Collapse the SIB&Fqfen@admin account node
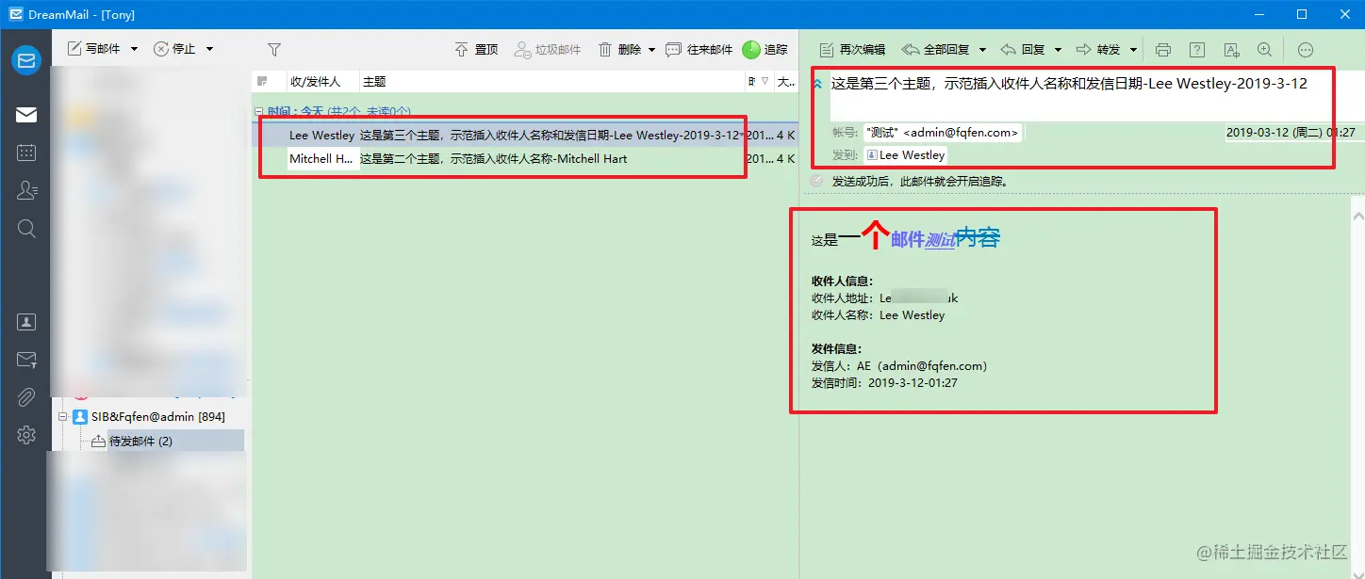The height and width of the screenshot is (579, 1365). pos(64,416)
